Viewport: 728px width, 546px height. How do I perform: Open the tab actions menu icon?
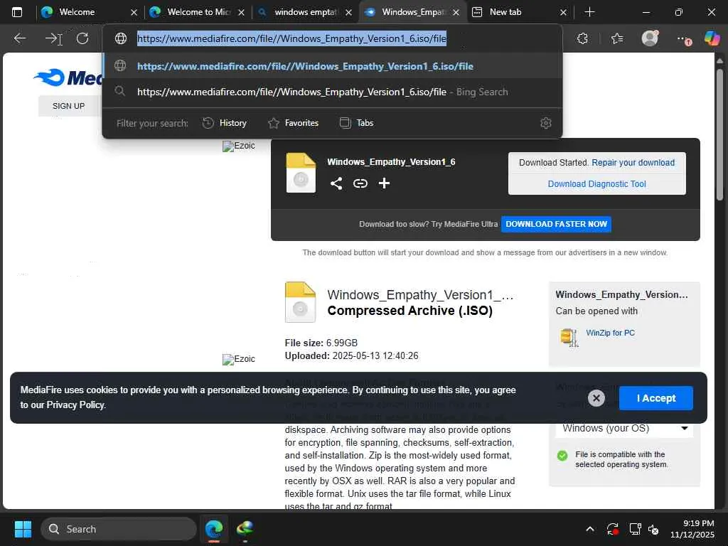tap(17, 12)
